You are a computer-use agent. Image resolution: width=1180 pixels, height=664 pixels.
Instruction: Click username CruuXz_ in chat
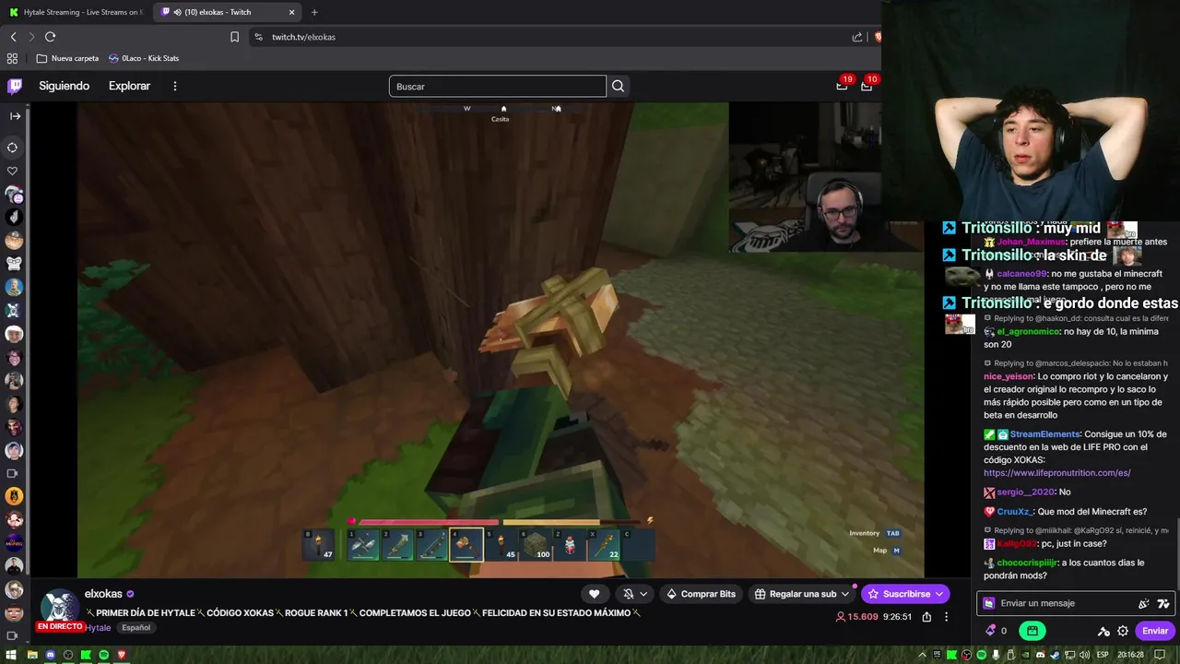[x=1015, y=512]
